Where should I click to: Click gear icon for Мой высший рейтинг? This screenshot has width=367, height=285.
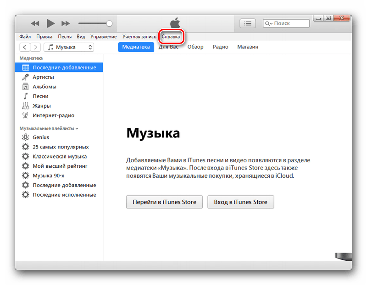(25, 166)
